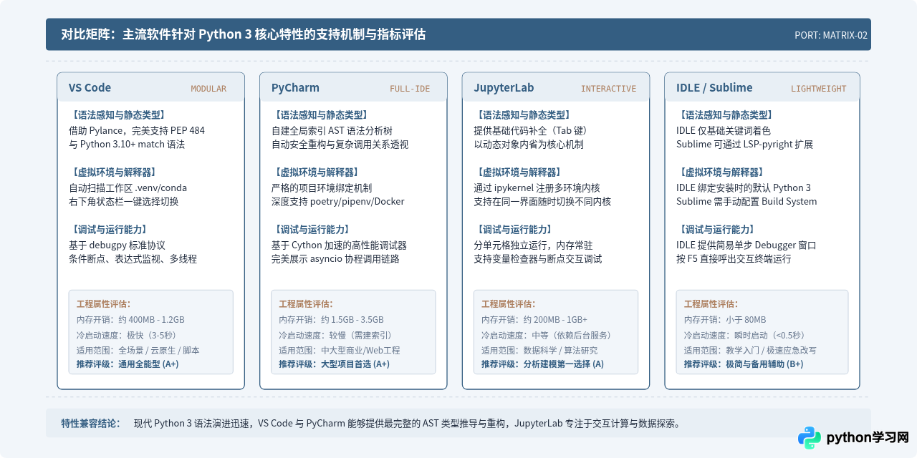Click 以动态对象内省为核心机制 line
Screen dimensions: 917x458
pyautogui.click(x=529, y=144)
